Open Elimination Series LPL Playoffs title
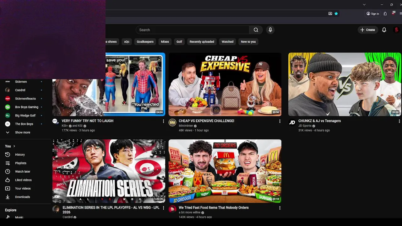402x226 pixels. tap(111, 210)
